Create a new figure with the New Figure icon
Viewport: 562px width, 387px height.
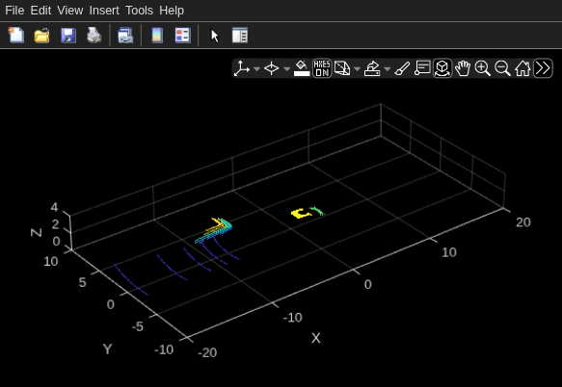coord(15,35)
